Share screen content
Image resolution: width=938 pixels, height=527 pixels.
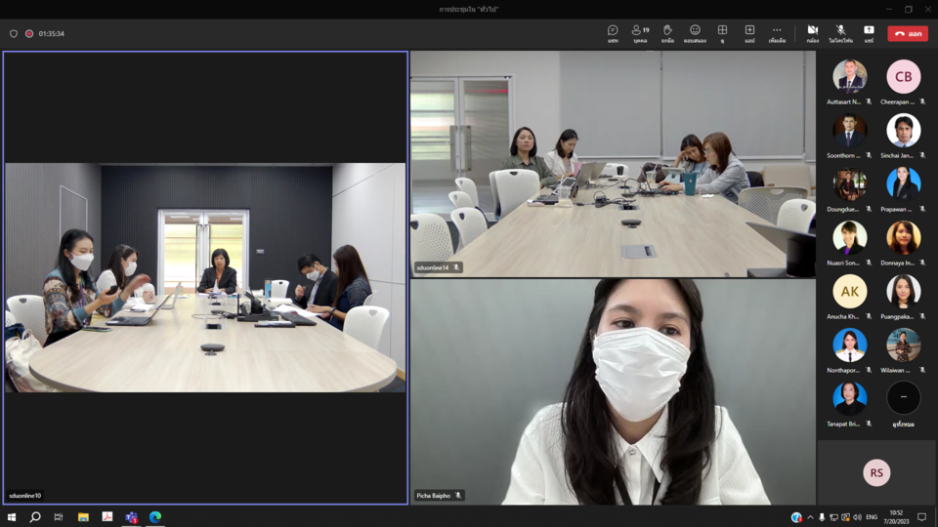pyautogui.click(x=869, y=33)
